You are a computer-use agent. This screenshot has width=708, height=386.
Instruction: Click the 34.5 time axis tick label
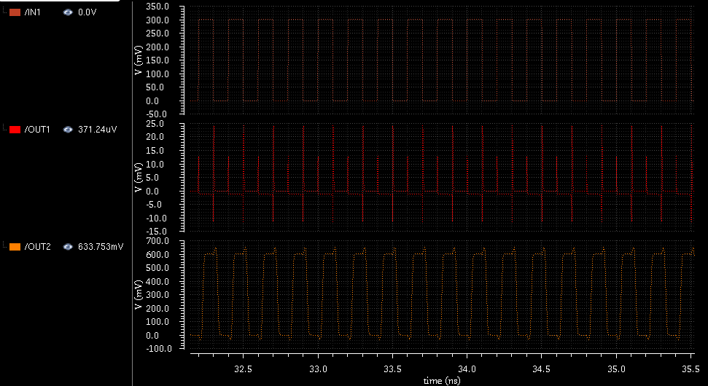point(541,369)
